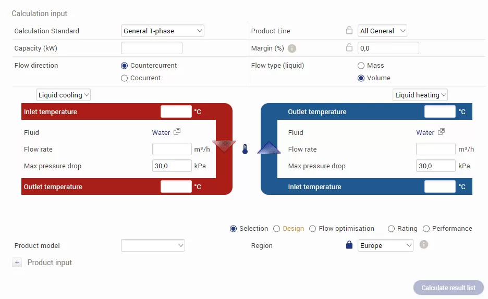Click the Product Line unlock padlock icon
The height and width of the screenshot is (299, 488).
click(349, 31)
